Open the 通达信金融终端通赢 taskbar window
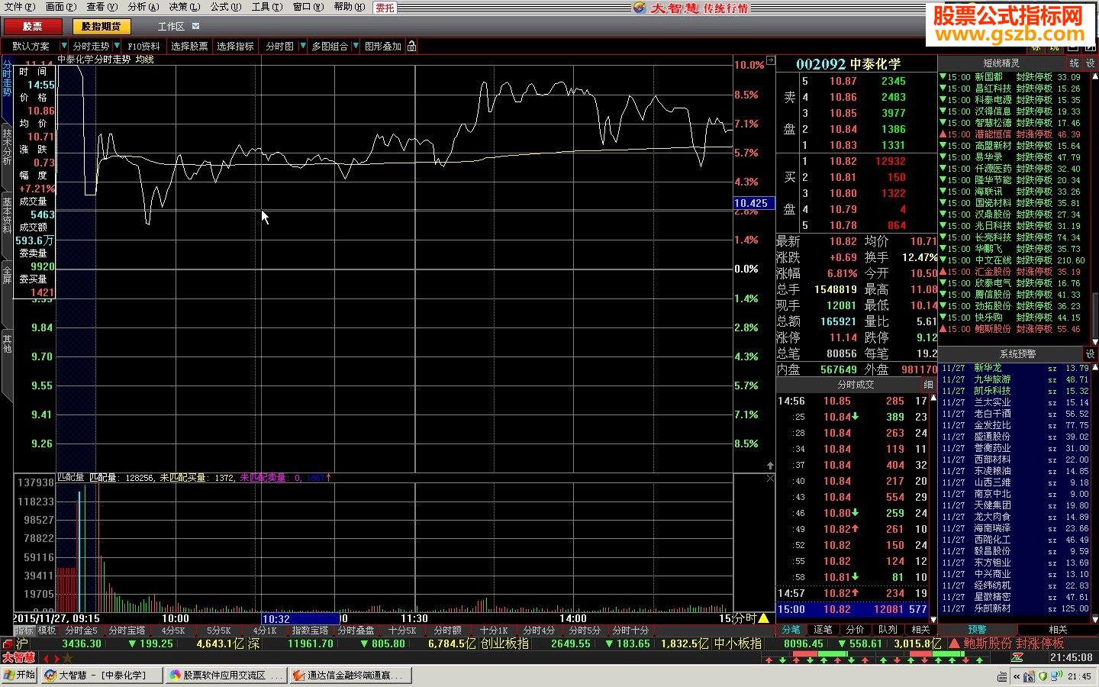The width and height of the screenshot is (1099, 687). [350, 675]
